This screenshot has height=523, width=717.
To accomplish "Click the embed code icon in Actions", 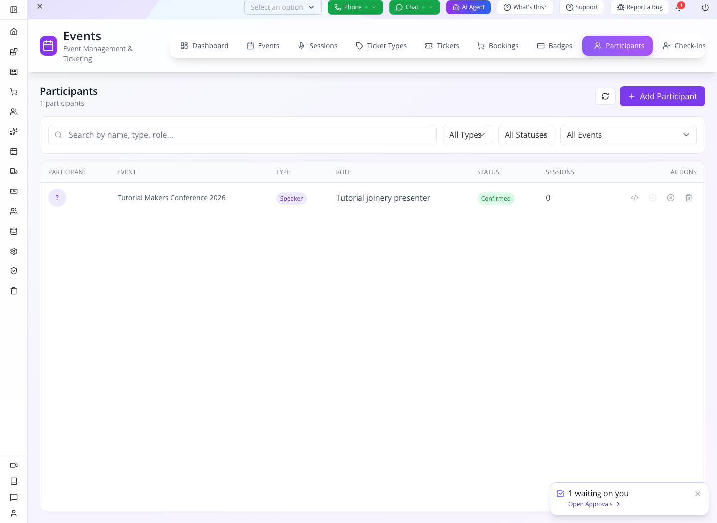I will coord(635,198).
